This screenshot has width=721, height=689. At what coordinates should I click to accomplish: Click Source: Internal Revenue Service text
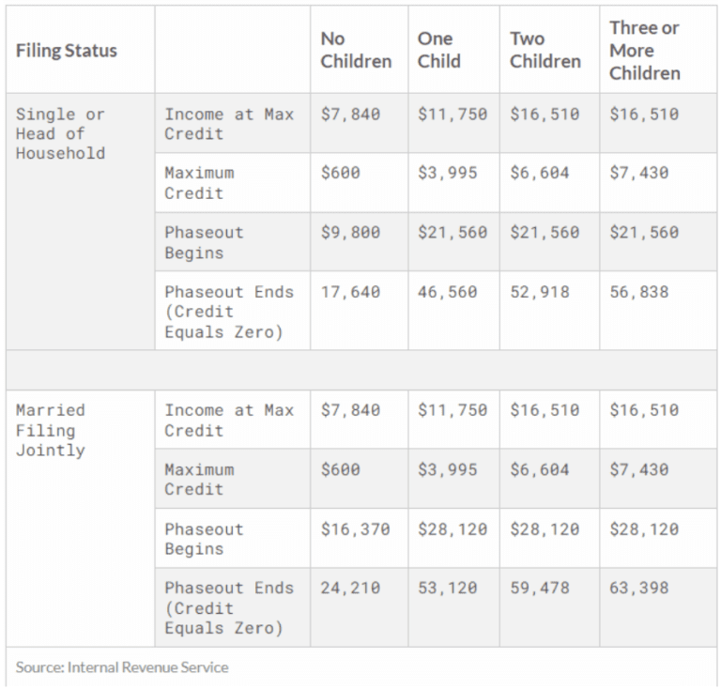click(122, 667)
